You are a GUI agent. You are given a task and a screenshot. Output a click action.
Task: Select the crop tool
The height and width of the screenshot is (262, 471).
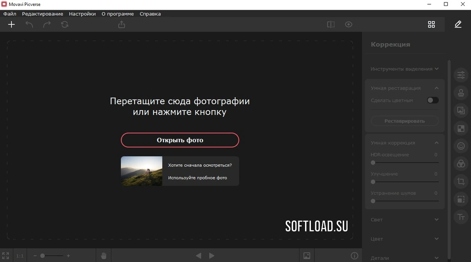[461, 181]
